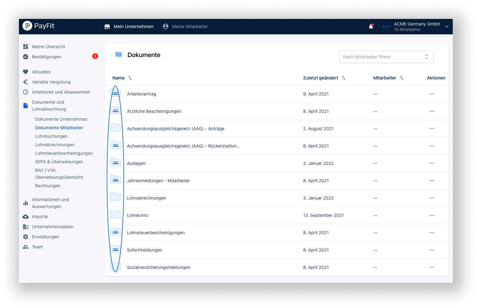Click the Dokumente und Lohnabrechnung file icon

coord(26,106)
